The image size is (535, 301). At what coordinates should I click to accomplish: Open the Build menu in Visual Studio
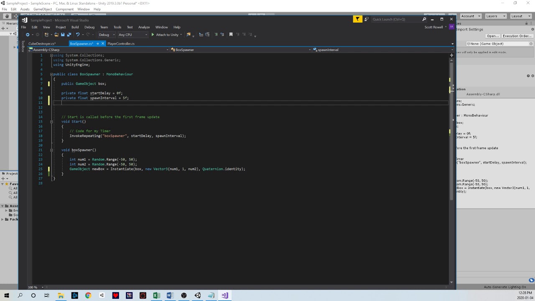pyautogui.click(x=75, y=27)
